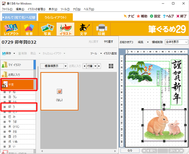189x154 pixels.
Task: Open the お気に入り favorites folder
Action: [17, 75]
